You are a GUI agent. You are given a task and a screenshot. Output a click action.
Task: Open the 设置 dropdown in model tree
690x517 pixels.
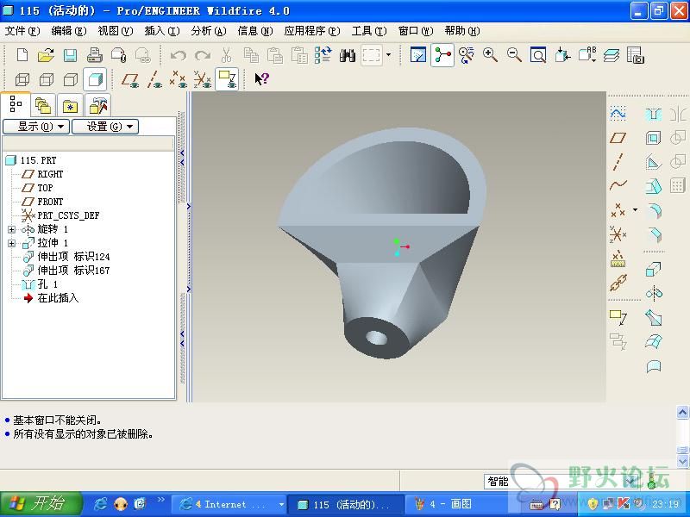(104, 127)
